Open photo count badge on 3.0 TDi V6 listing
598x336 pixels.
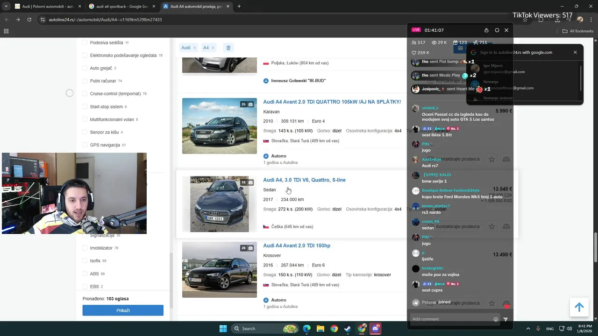point(247,182)
